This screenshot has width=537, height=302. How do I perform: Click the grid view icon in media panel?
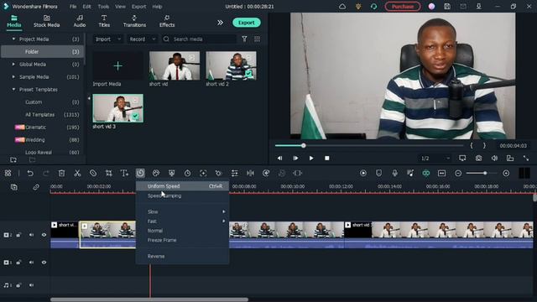[x=257, y=39]
